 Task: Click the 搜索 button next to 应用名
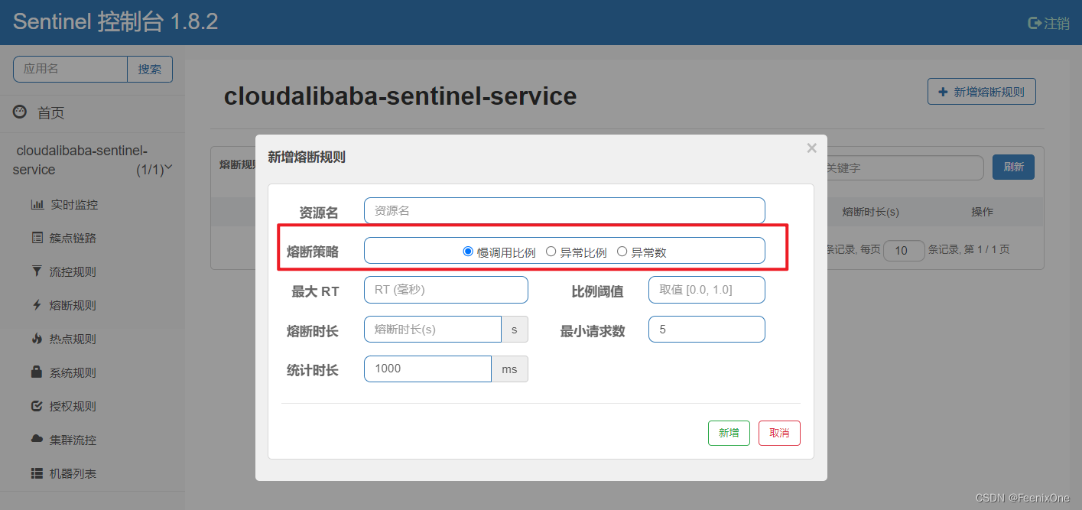(x=150, y=69)
